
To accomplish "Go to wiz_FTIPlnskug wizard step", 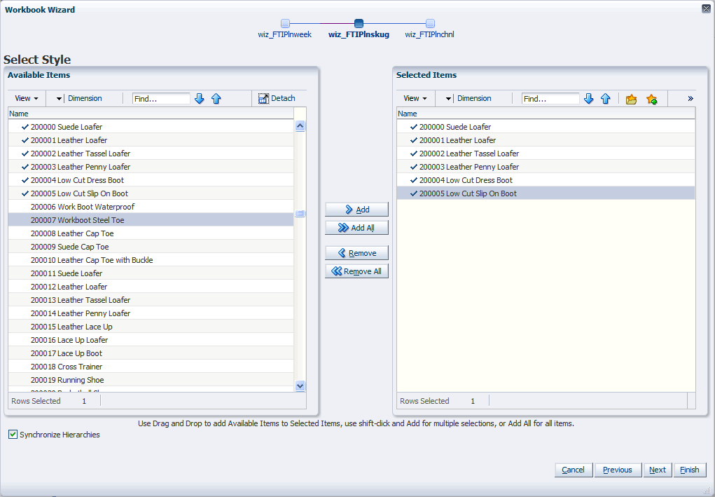I will click(359, 23).
